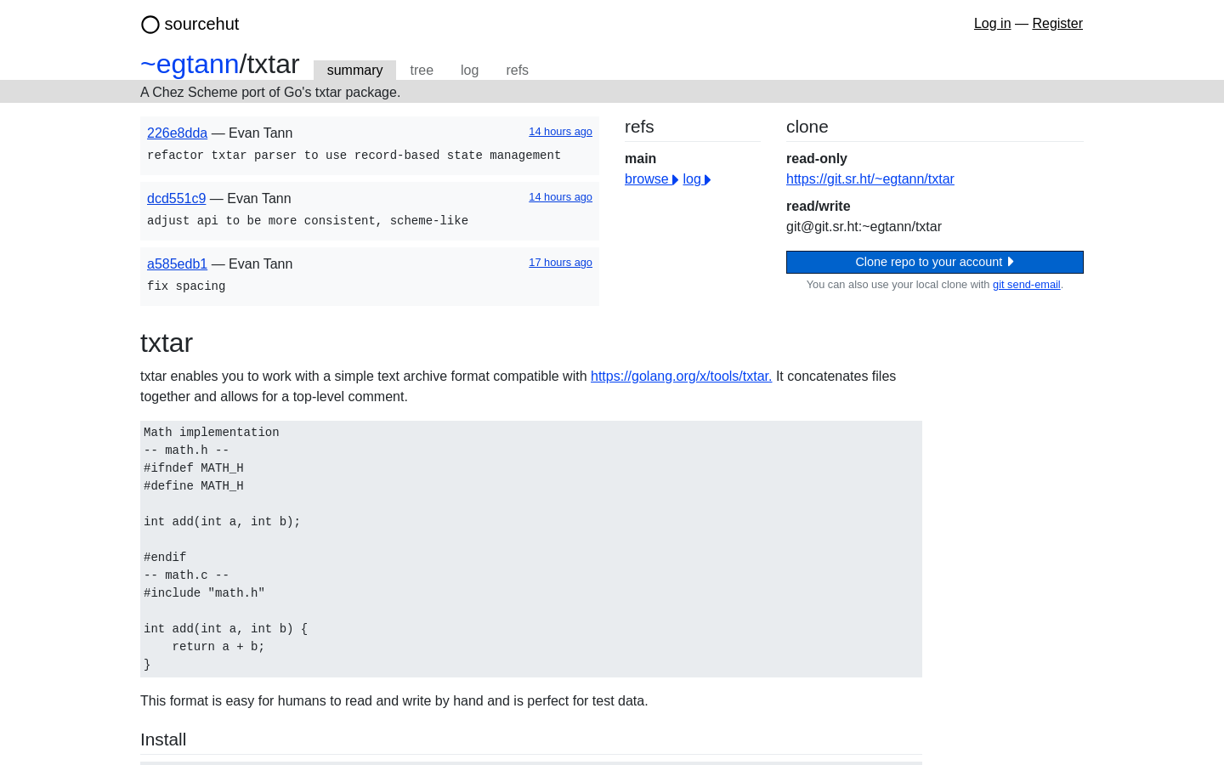Open commit dcd551c9
The image size is (1224, 765).
(176, 198)
